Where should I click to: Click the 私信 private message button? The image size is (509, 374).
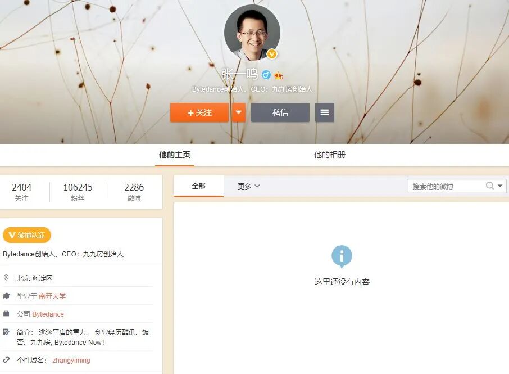(x=280, y=112)
